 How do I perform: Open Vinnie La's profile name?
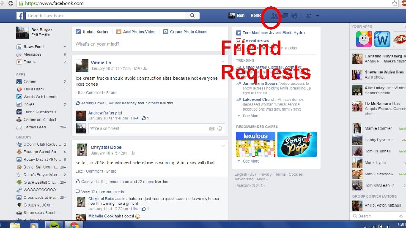pyautogui.click(x=101, y=62)
